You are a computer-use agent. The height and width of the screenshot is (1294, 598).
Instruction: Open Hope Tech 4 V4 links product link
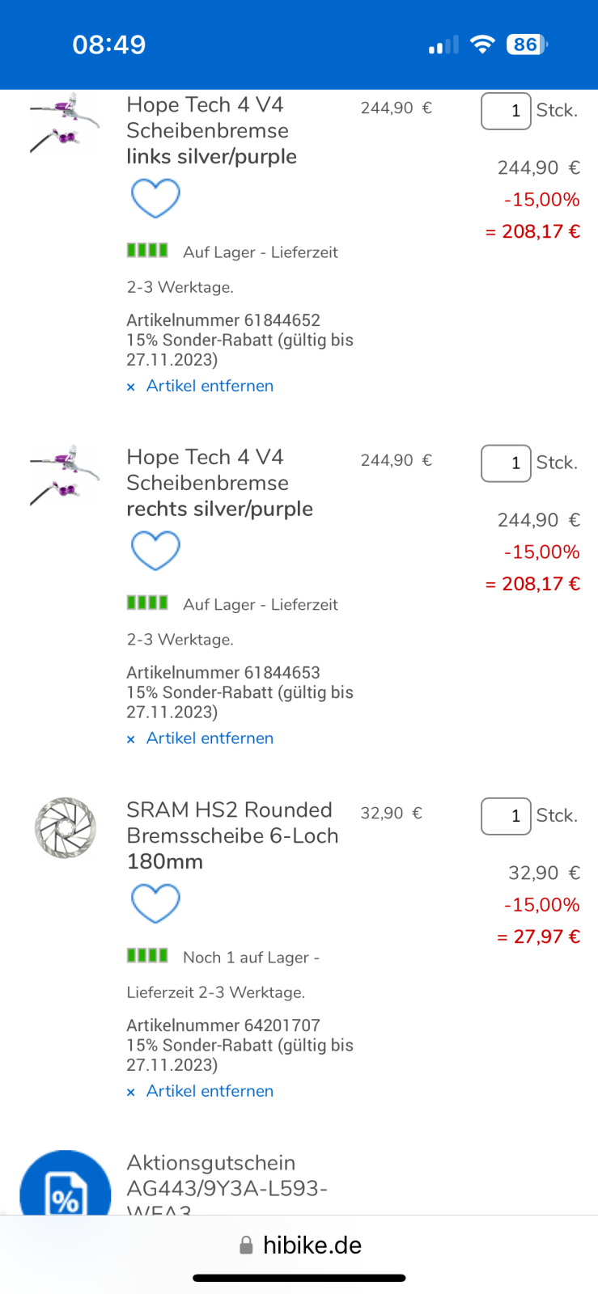[211, 130]
